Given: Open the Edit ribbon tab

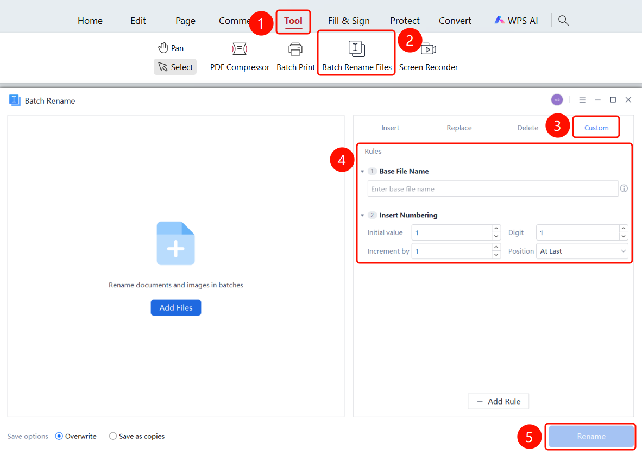Looking at the screenshot, I should coord(138,21).
